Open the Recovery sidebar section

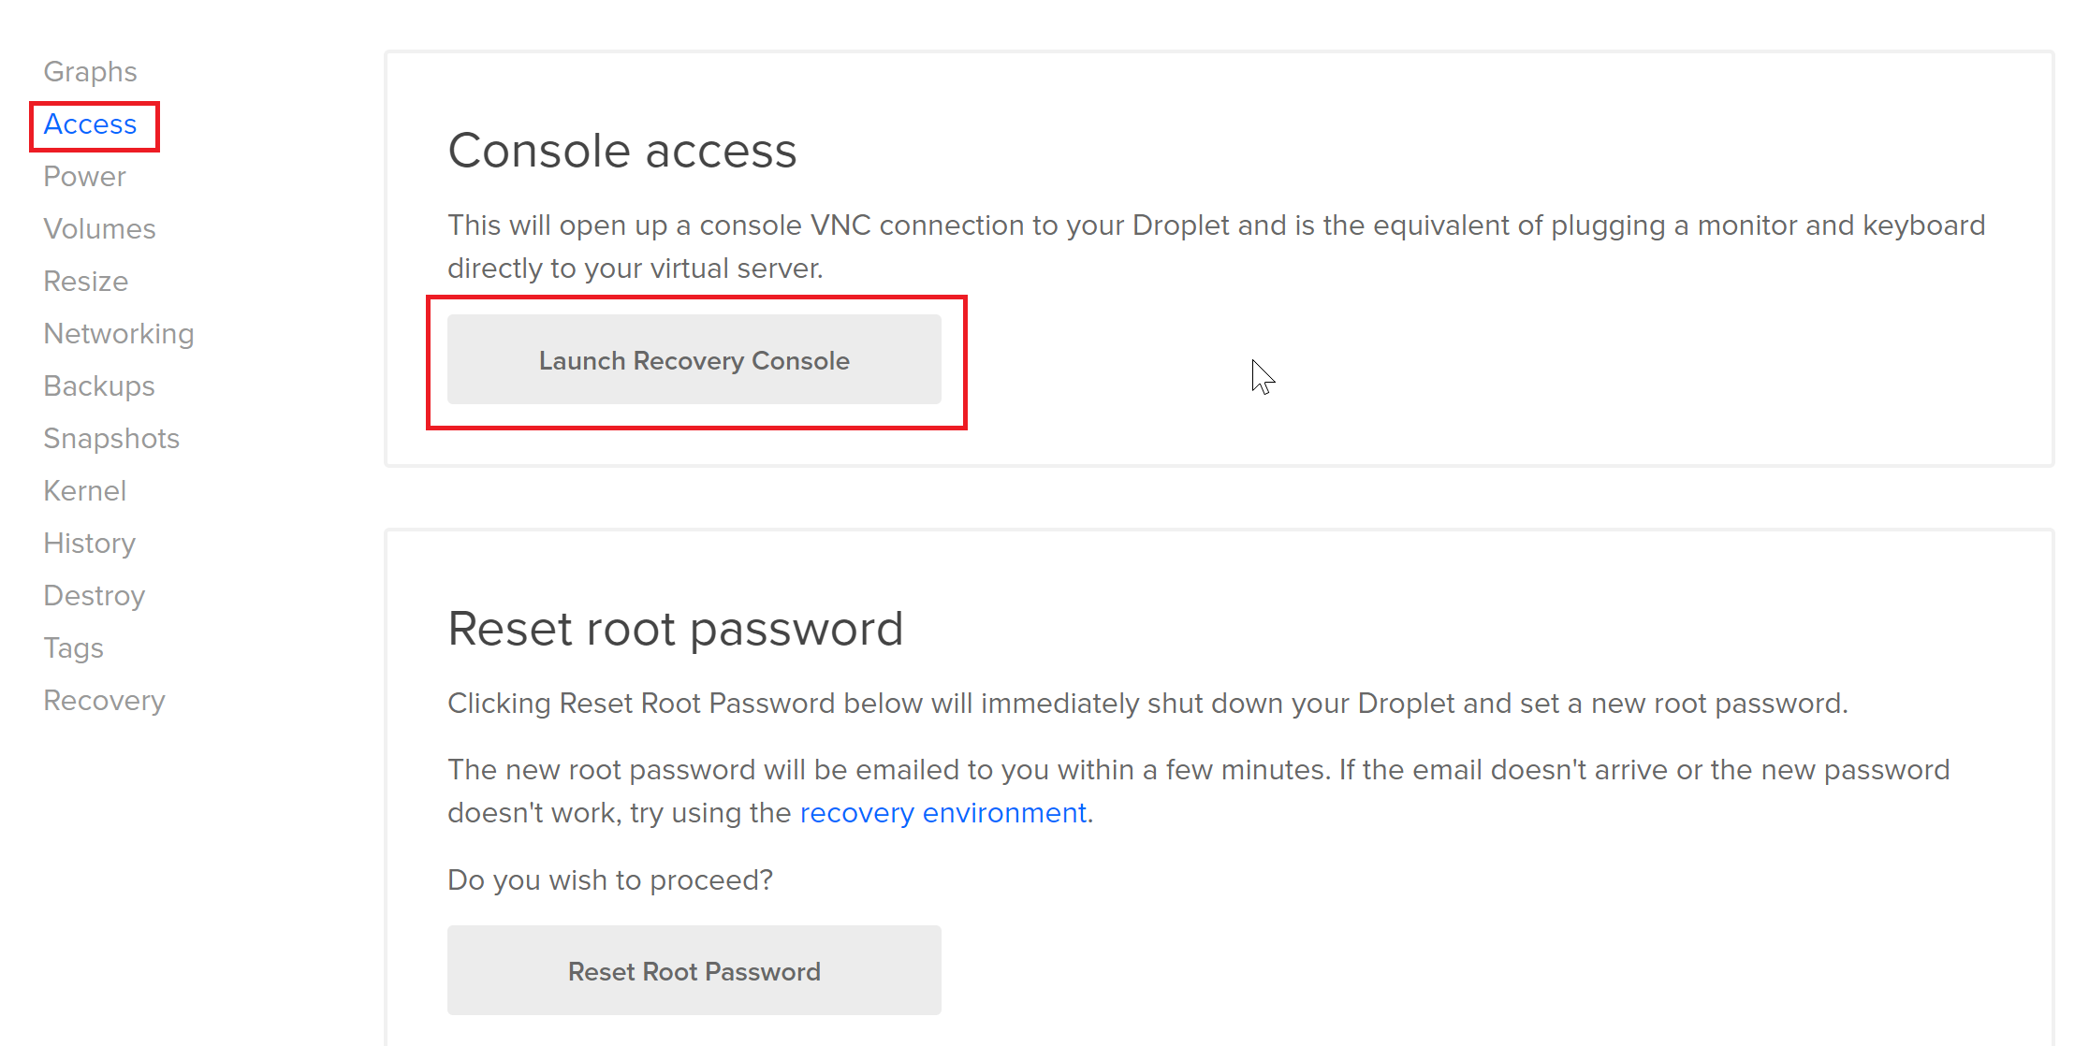[x=104, y=701]
